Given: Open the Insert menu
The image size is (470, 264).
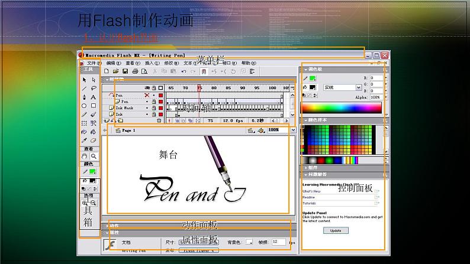Looking at the screenshot, I should (152, 63).
